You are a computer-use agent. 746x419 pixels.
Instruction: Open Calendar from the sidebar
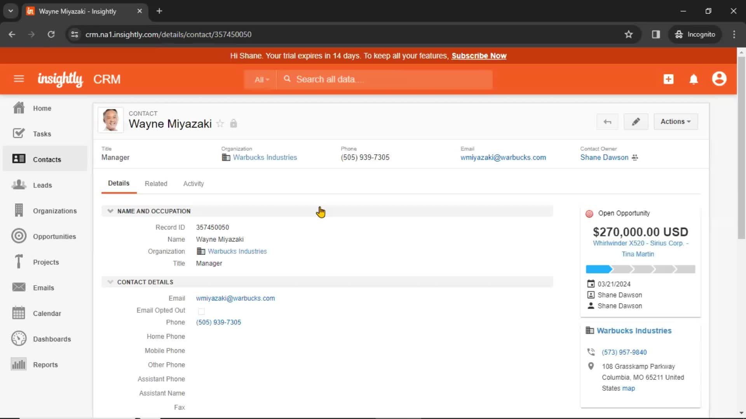coord(45,313)
